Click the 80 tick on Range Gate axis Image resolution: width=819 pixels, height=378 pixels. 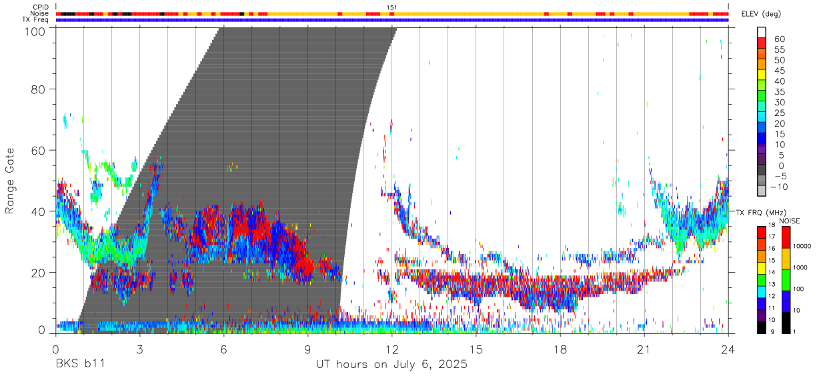click(39, 89)
